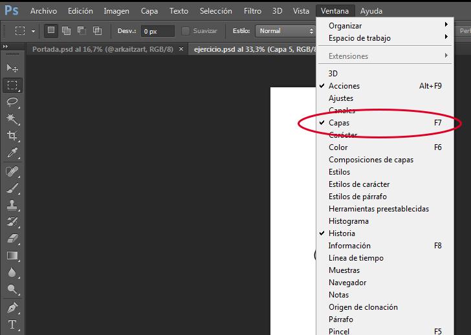The width and height of the screenshot is (471, 335).
Task: Show the Estilos panel
Action: [x=385, y=172]
